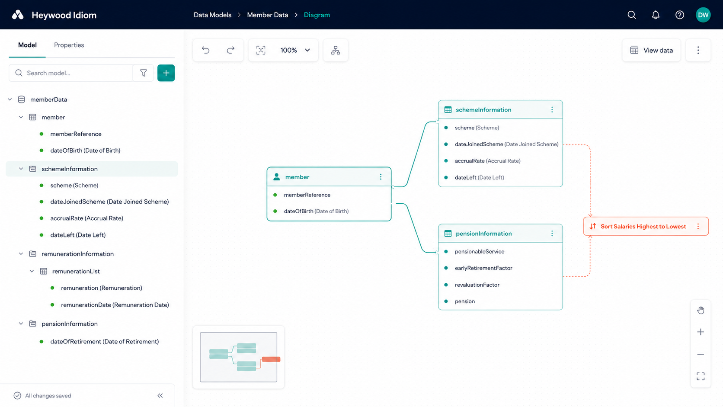
Task: Click the undo arrow icon
Action: (206, 50)
